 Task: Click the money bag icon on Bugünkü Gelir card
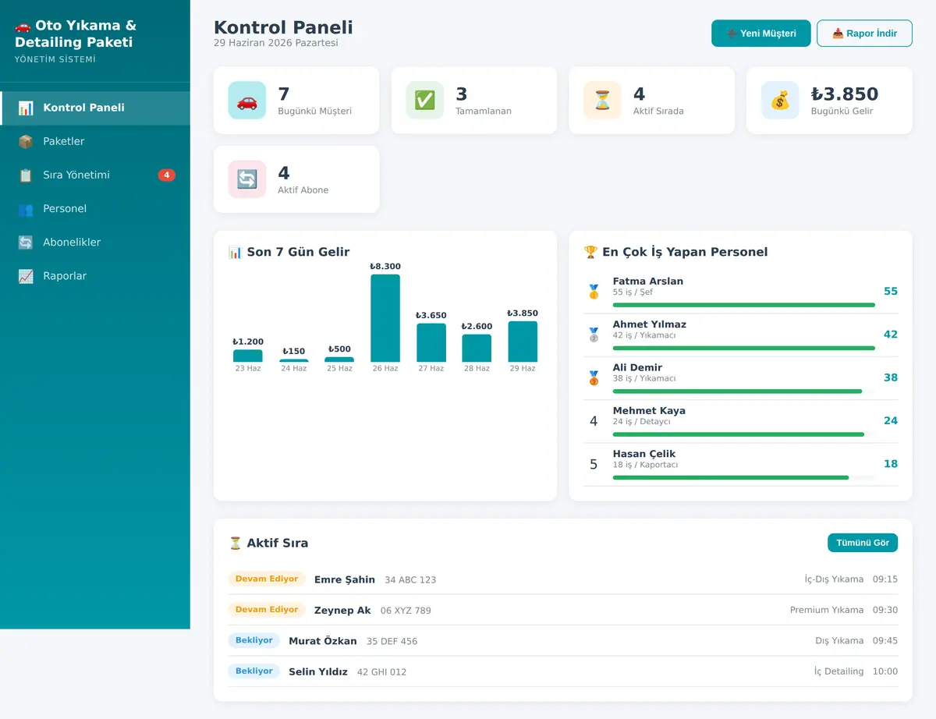pos(780,101)
